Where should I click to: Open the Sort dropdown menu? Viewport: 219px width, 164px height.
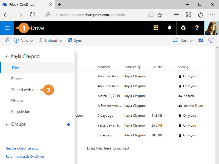point(183,40)
